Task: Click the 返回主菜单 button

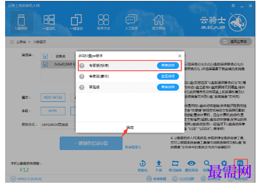Action: pyautogui.click(x=235, y=42)
